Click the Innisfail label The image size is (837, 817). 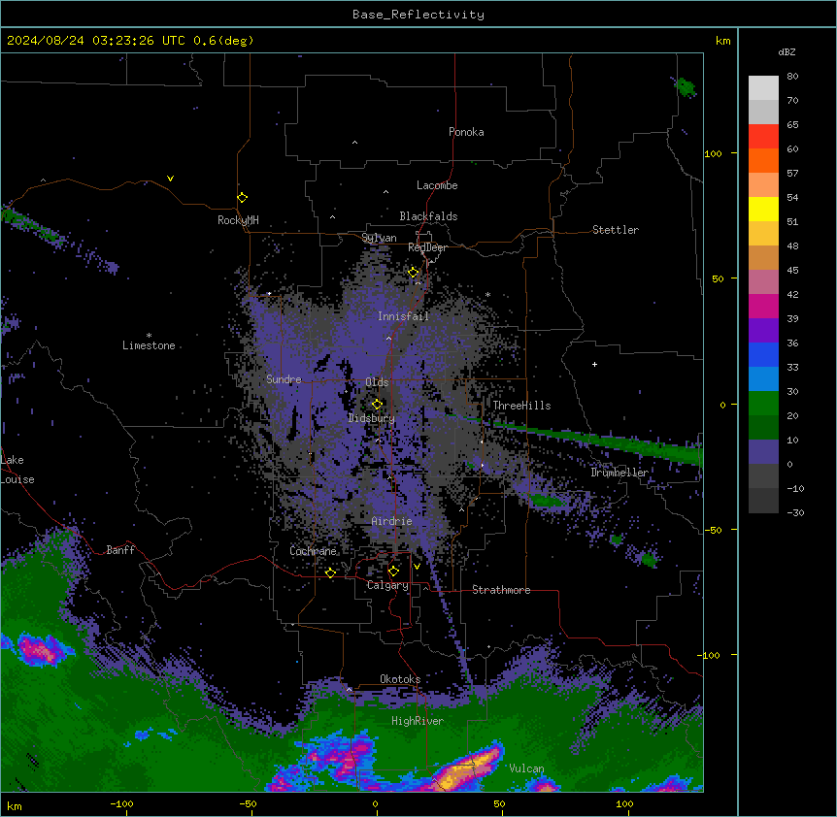[x=403, y=316]
